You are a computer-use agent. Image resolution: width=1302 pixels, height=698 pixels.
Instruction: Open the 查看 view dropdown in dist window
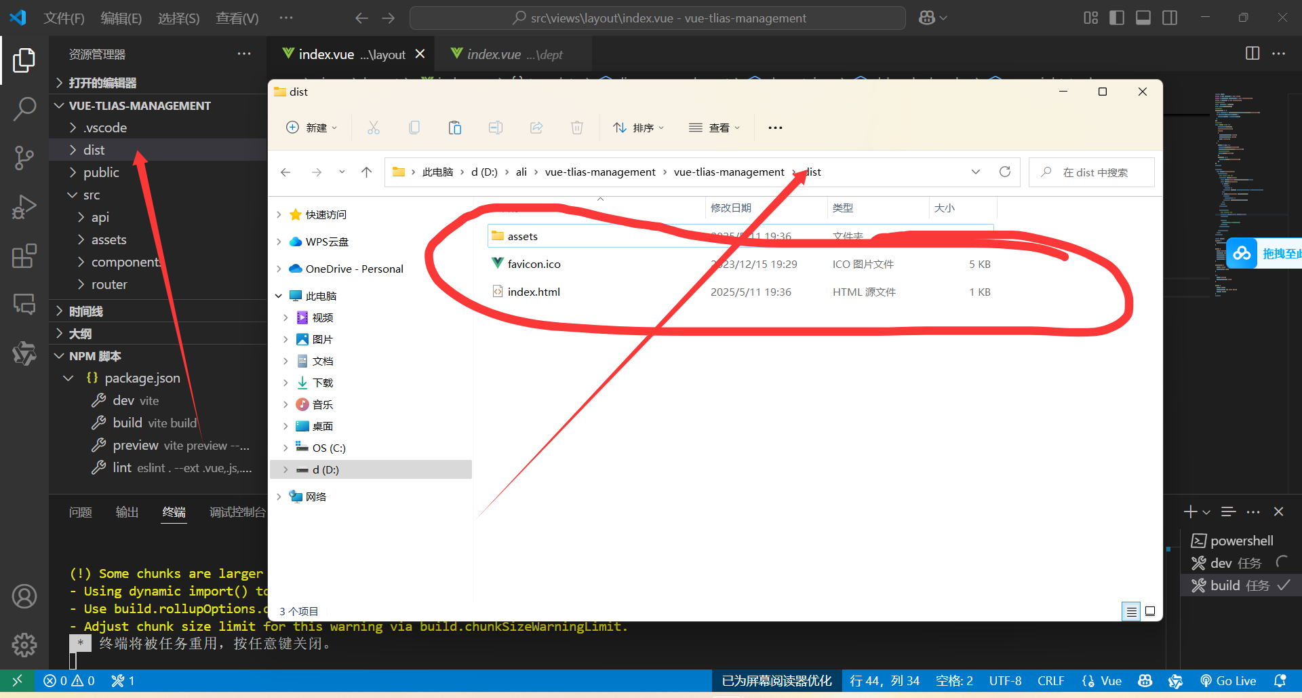coord(714,128)
